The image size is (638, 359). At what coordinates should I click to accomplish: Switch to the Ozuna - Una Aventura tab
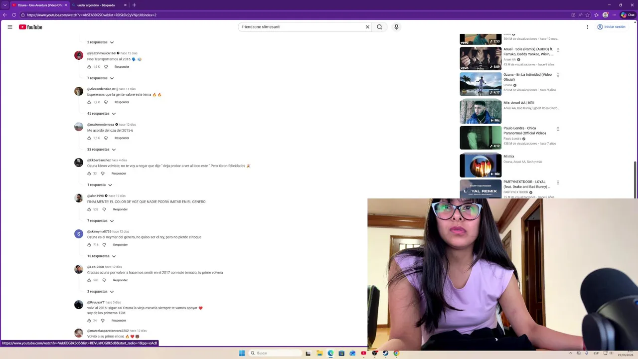click(39, 5)
